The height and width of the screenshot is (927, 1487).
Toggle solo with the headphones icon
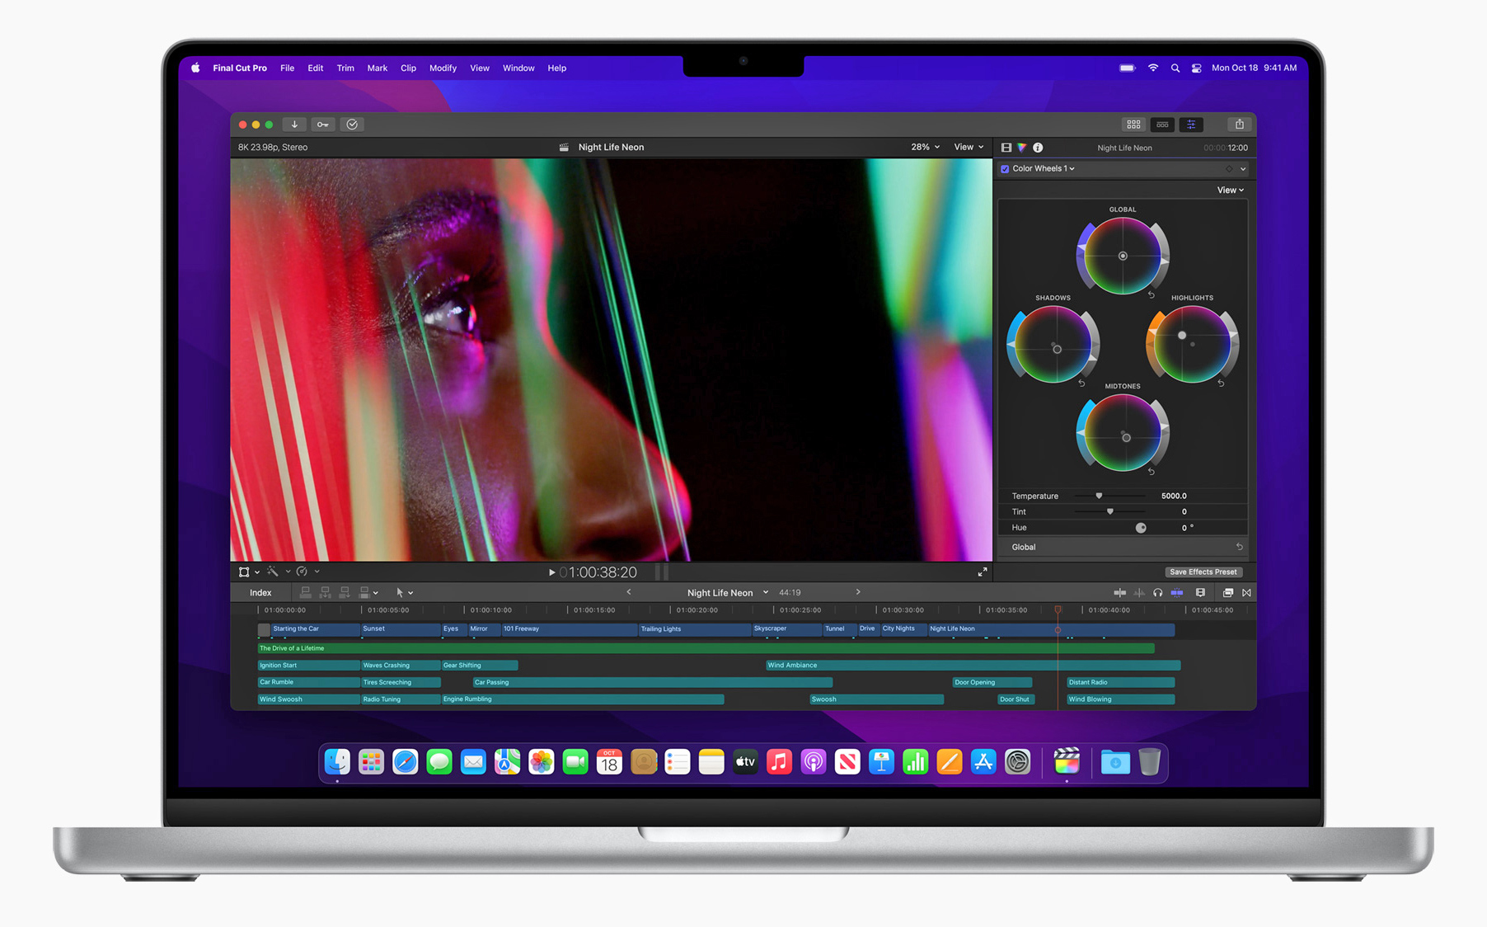coord(1157,593)
